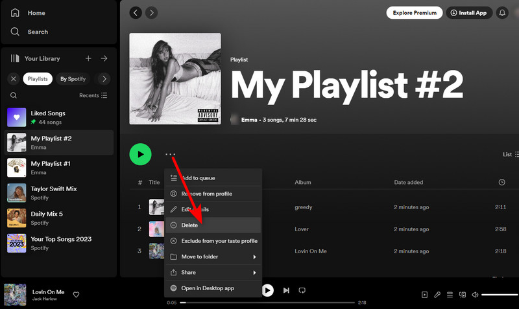Open the Now Playing view icon

pos(424,295)
